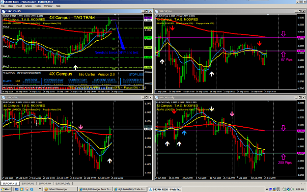Click the blue Q quick launch icon
The width and height of the screenshot is (307, 192).
(x=31, y=189)
